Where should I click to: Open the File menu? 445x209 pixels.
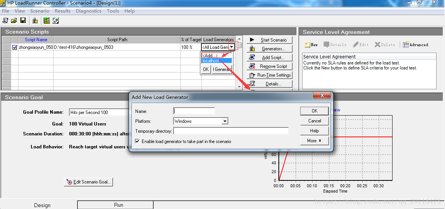tap(5, 11)
